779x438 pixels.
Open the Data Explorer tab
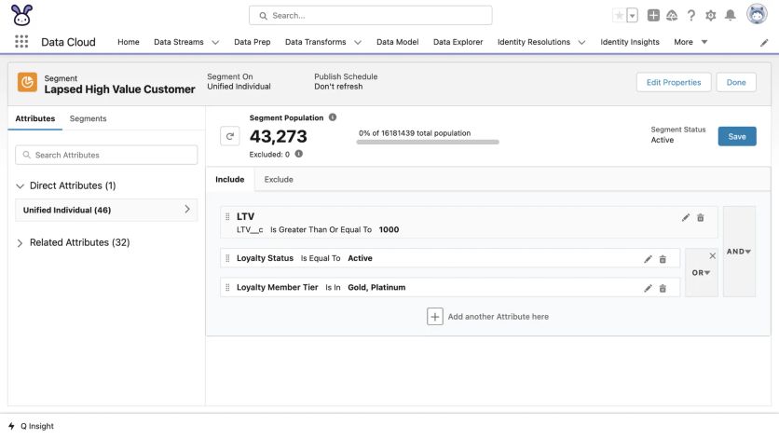(458, 42)
